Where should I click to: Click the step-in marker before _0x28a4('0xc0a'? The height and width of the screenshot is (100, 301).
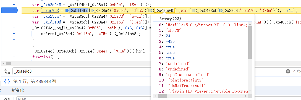92,10
